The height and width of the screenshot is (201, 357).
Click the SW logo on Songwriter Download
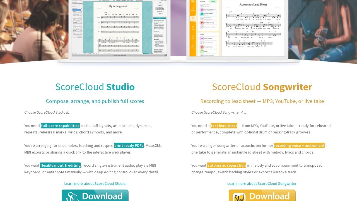point(239,197)
